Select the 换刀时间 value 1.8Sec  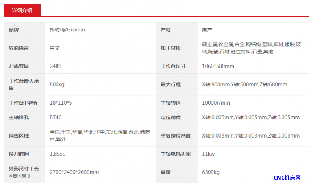[57, 154]
